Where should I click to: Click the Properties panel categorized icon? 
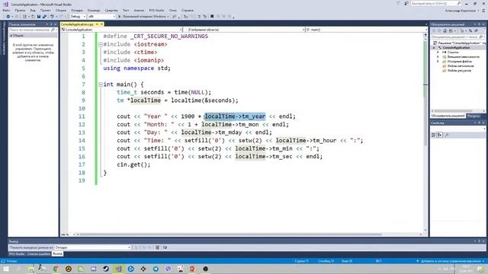pyautogui.click(x=433, y=135)
